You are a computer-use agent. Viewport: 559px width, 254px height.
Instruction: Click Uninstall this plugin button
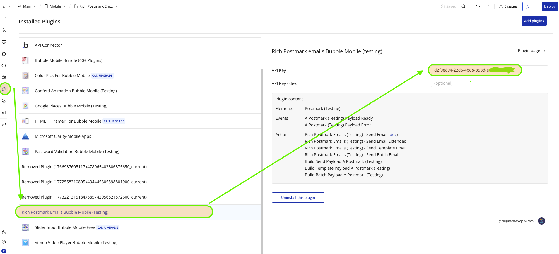point(298,197)
